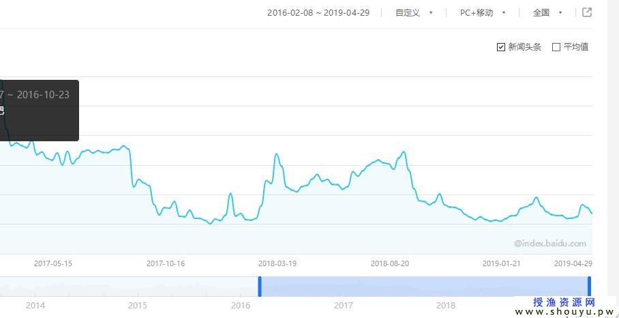This screenshot has width=619, height=318.
Task: Click the 2016 label in the overview timeline
Action: (x=241, y=305)
